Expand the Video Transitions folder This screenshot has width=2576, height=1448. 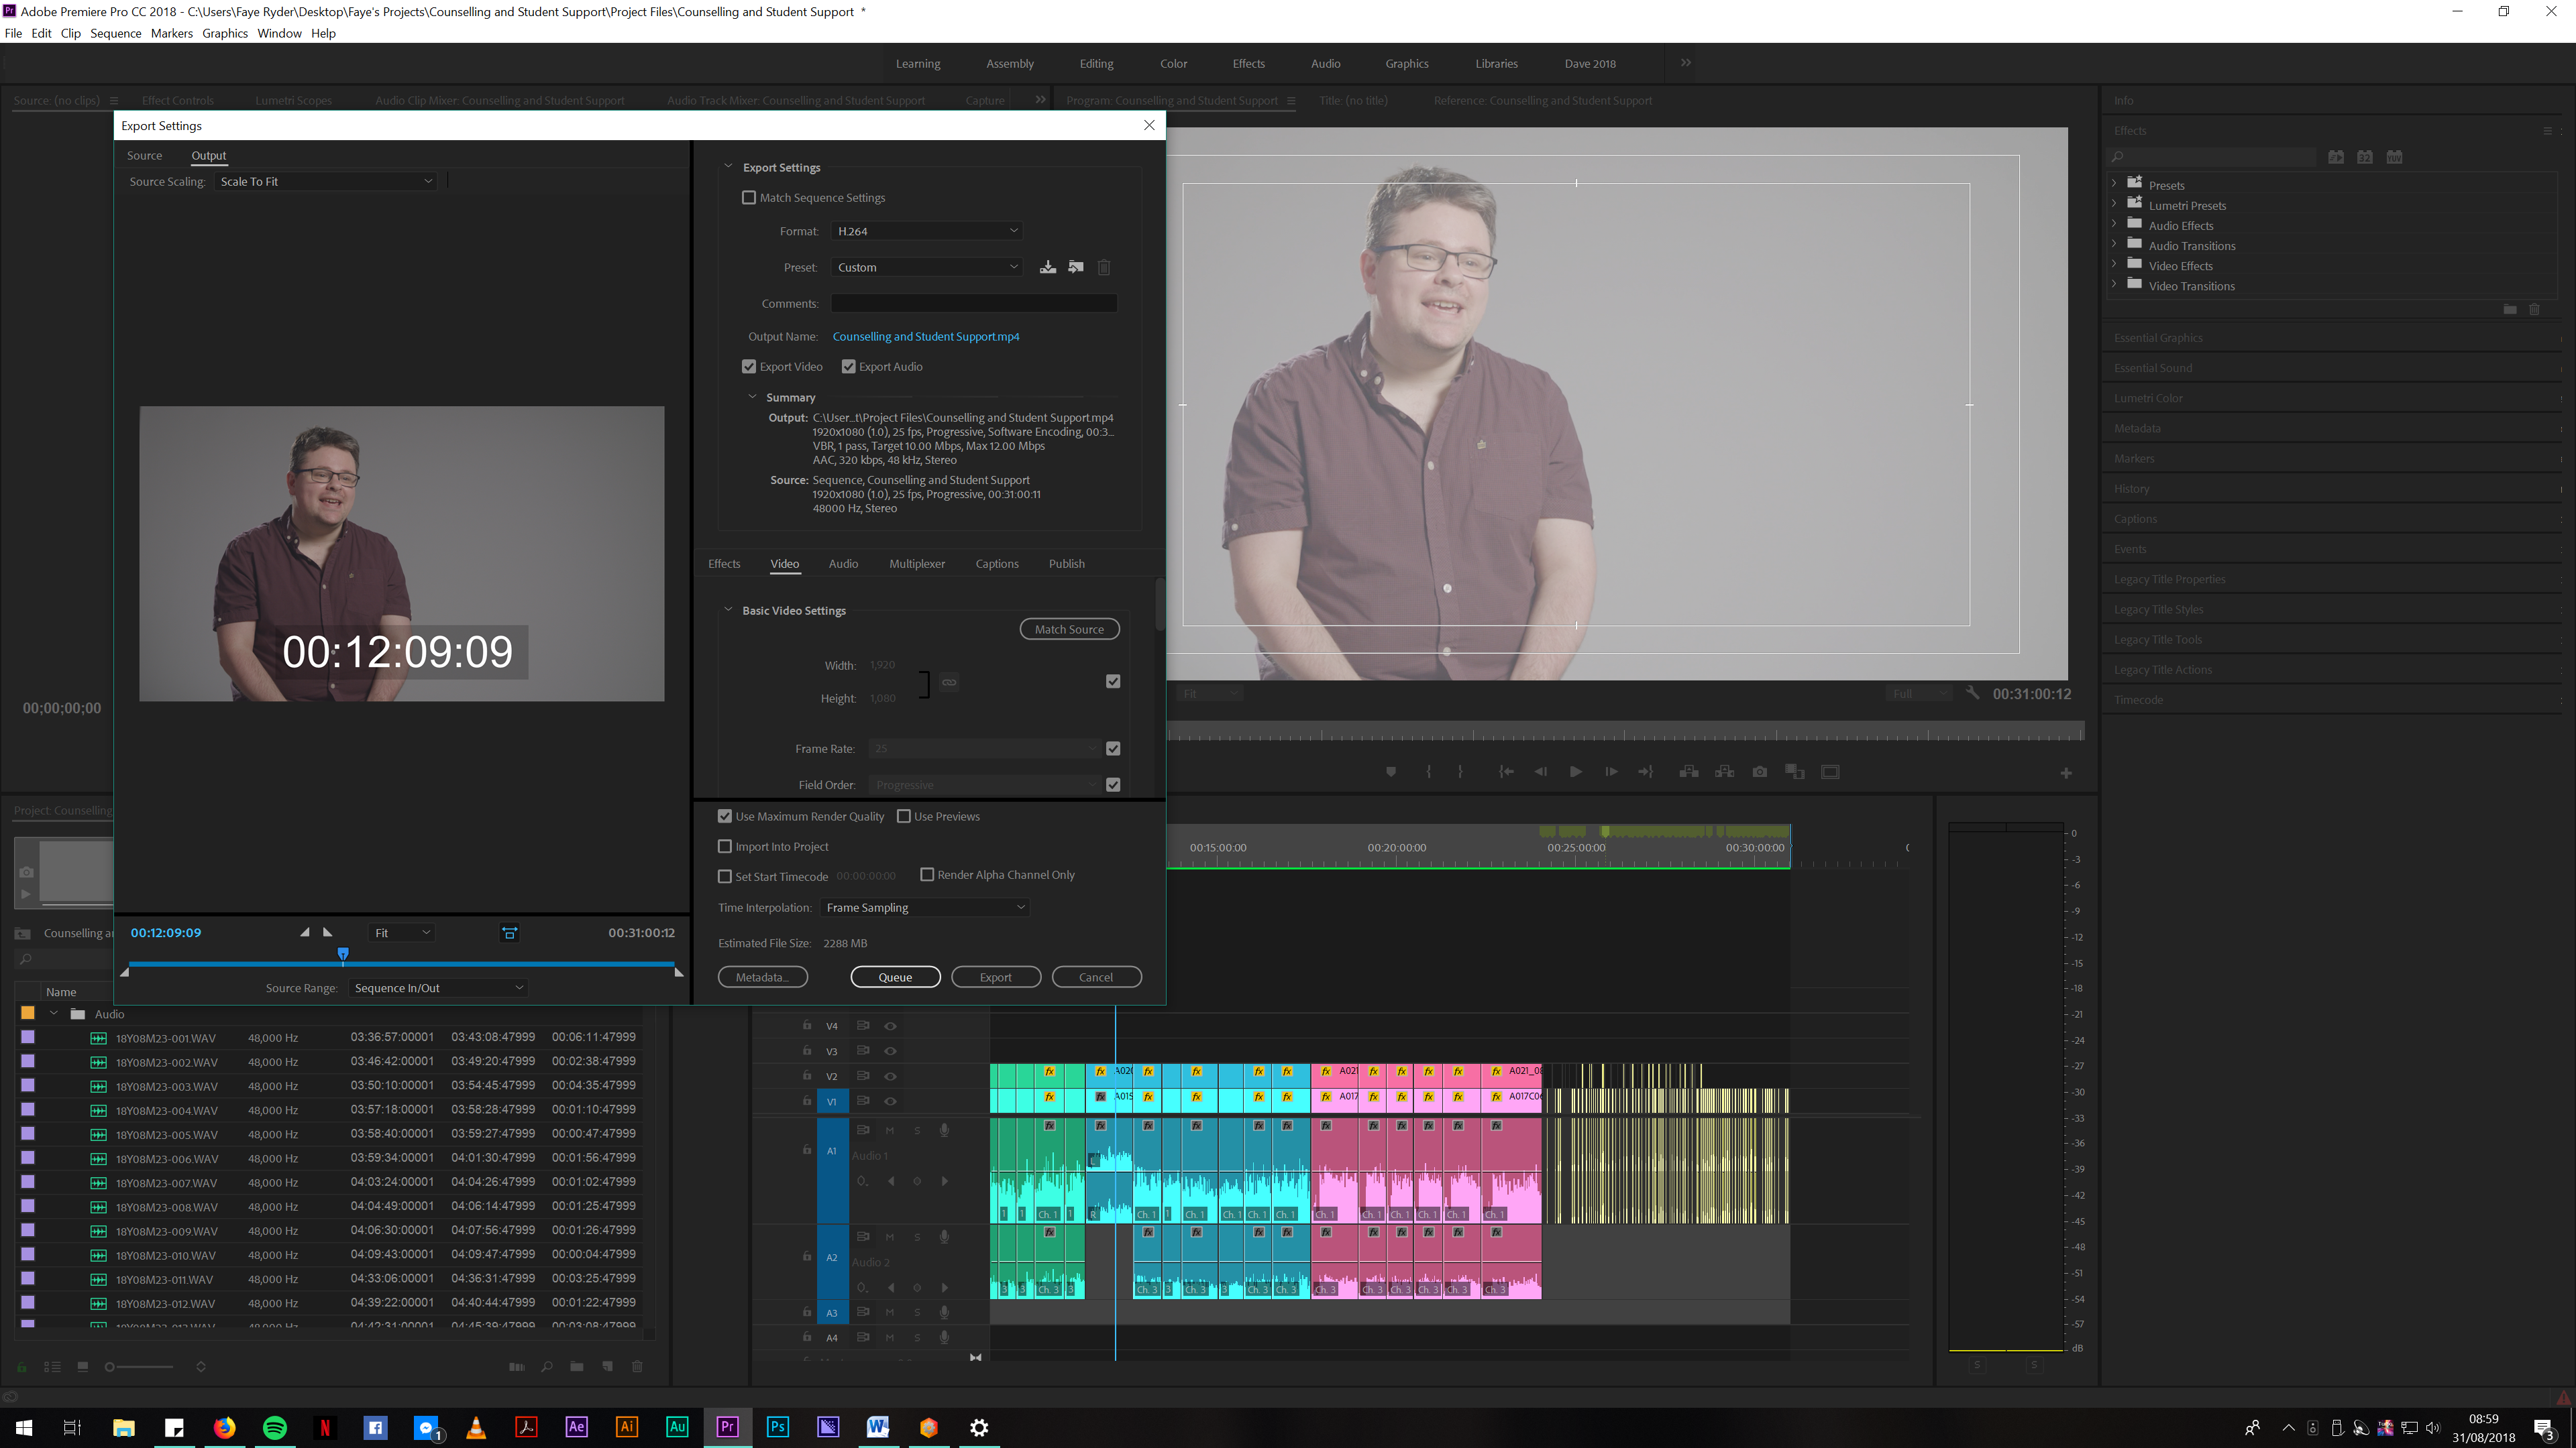(x=2114, y=285)
